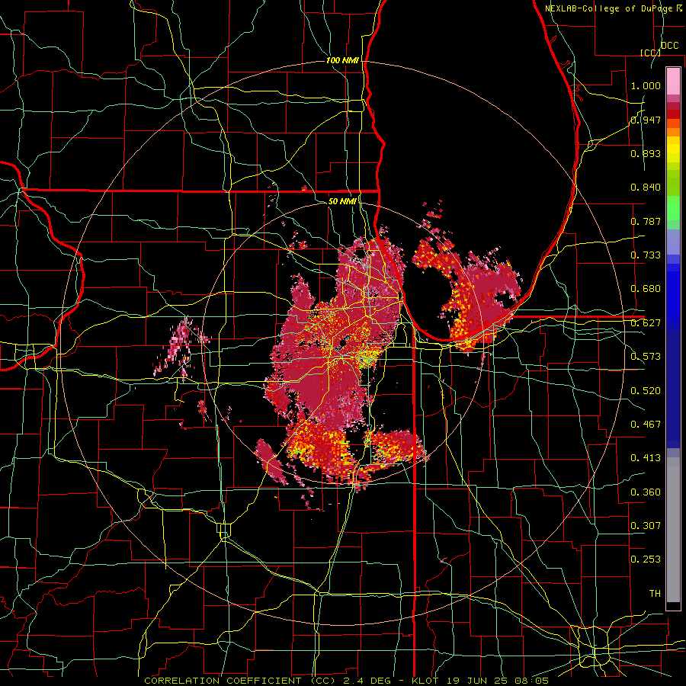
Task: Click the 0.413 scale value
Action: coord(646,458)
